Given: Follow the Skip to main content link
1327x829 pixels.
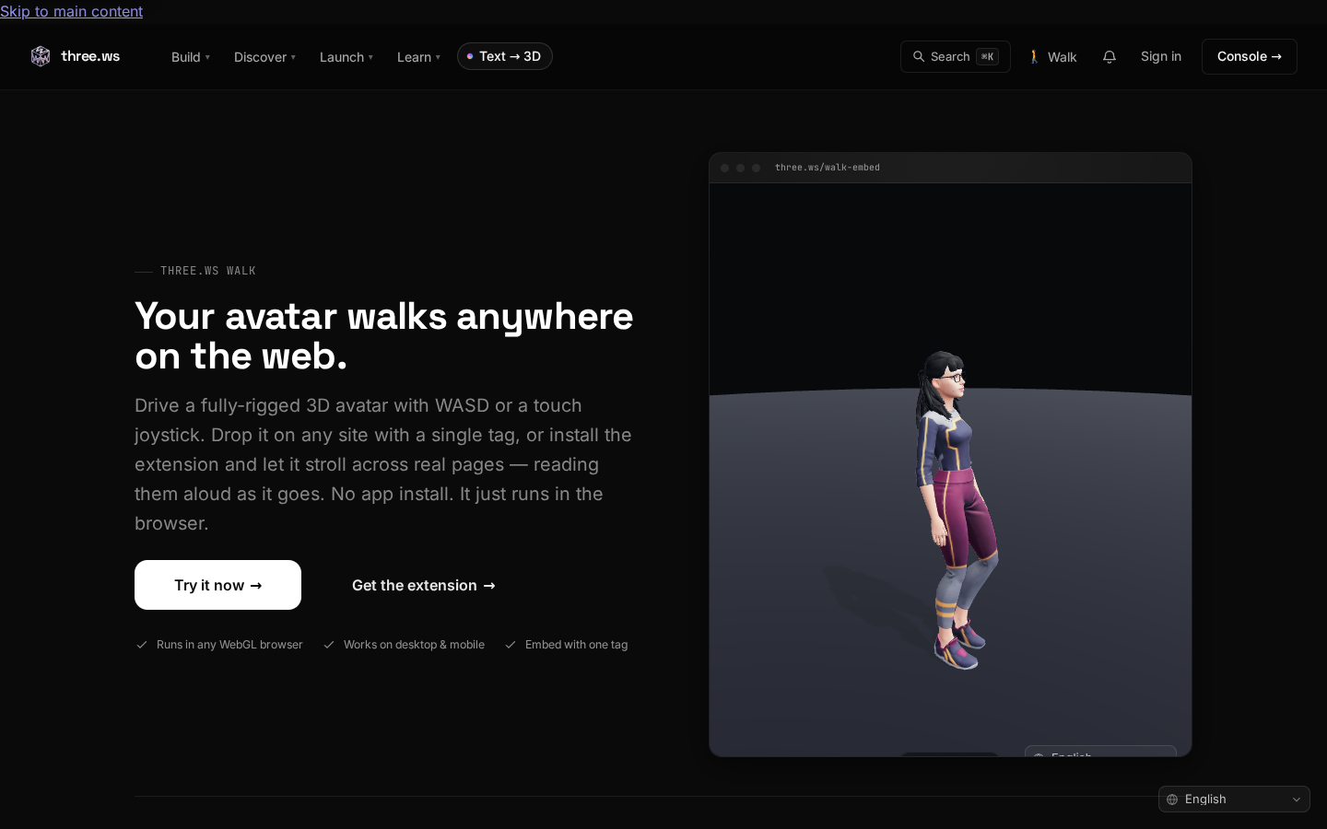Looking at the screenshot, I should [x=72, y=11].
